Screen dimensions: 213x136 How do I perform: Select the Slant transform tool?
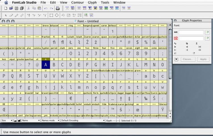(x=74, y=15)
